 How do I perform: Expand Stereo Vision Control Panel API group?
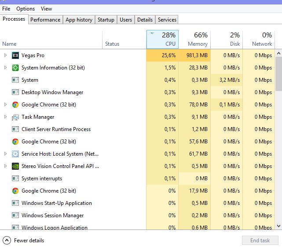click(x=5, y=166)
